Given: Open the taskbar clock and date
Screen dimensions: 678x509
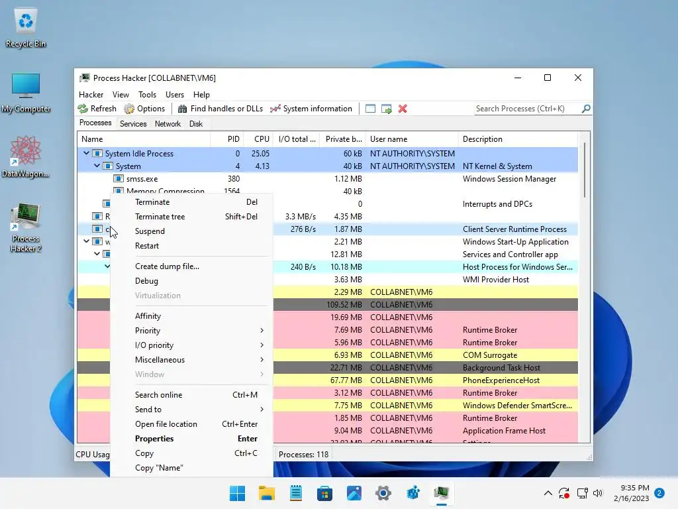Looking at the screenshot, I should click(631, 493).
